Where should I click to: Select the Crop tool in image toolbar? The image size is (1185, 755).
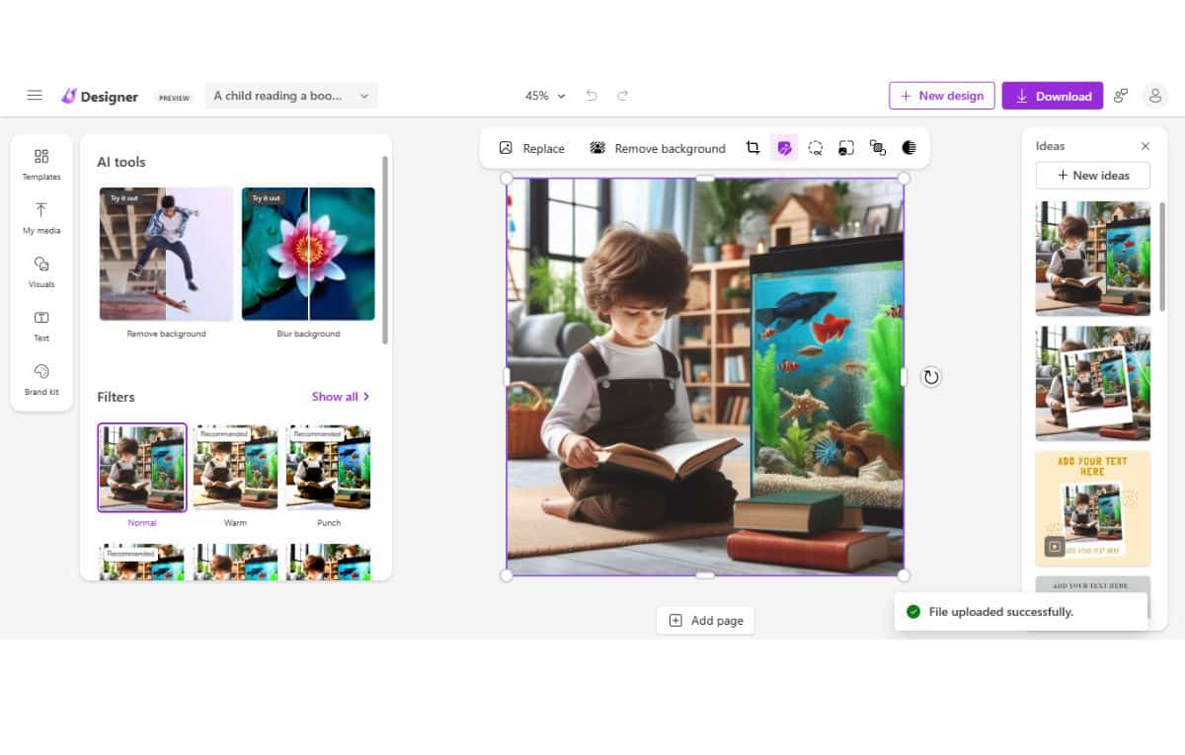click(752, 148)
